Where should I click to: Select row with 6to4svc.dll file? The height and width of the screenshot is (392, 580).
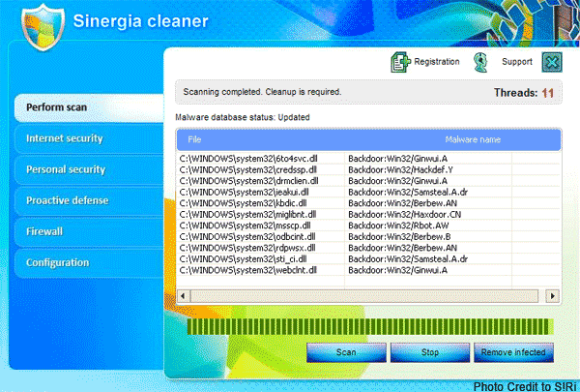pyautogui.click(x=368, y=159)
